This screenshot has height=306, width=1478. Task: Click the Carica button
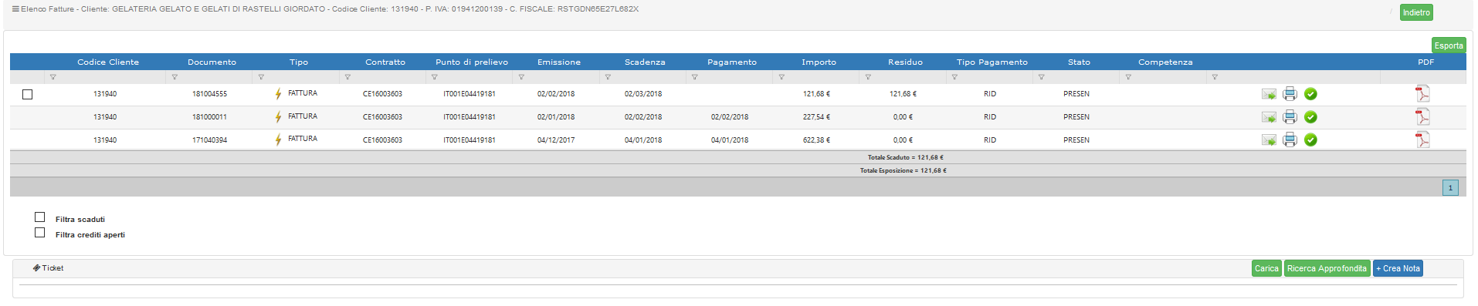pos(1266,268)
